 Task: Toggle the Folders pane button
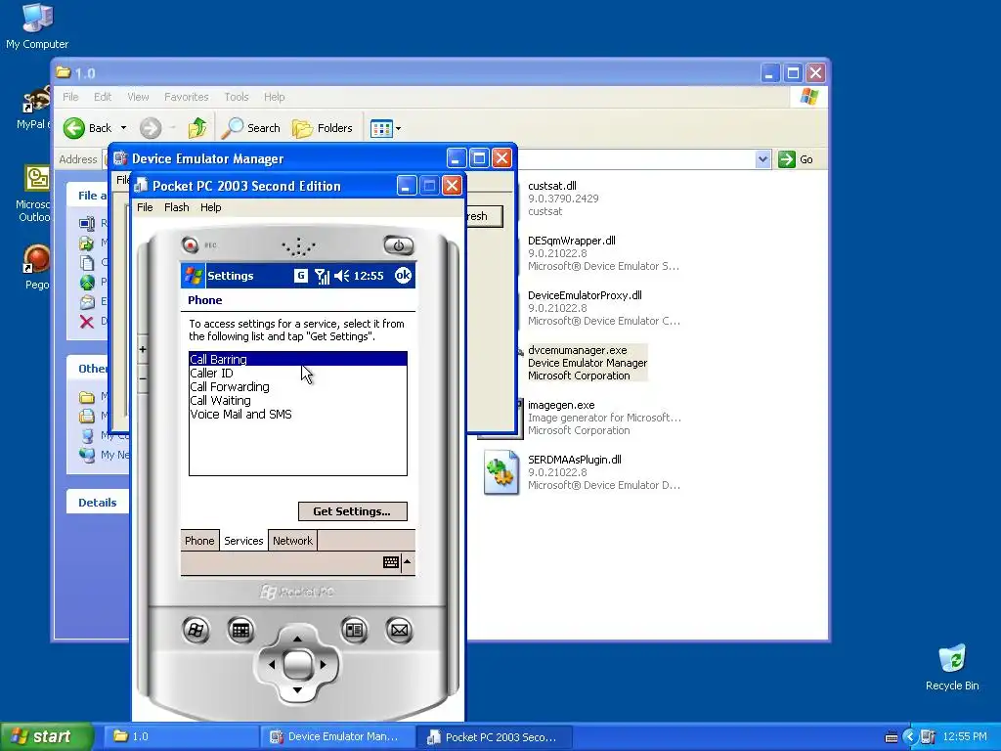pyautogui.click(x=323, y=128)
